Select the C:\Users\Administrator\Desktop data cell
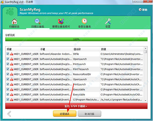The width and height of the screenshot is (153, 121). pos(121,54)
